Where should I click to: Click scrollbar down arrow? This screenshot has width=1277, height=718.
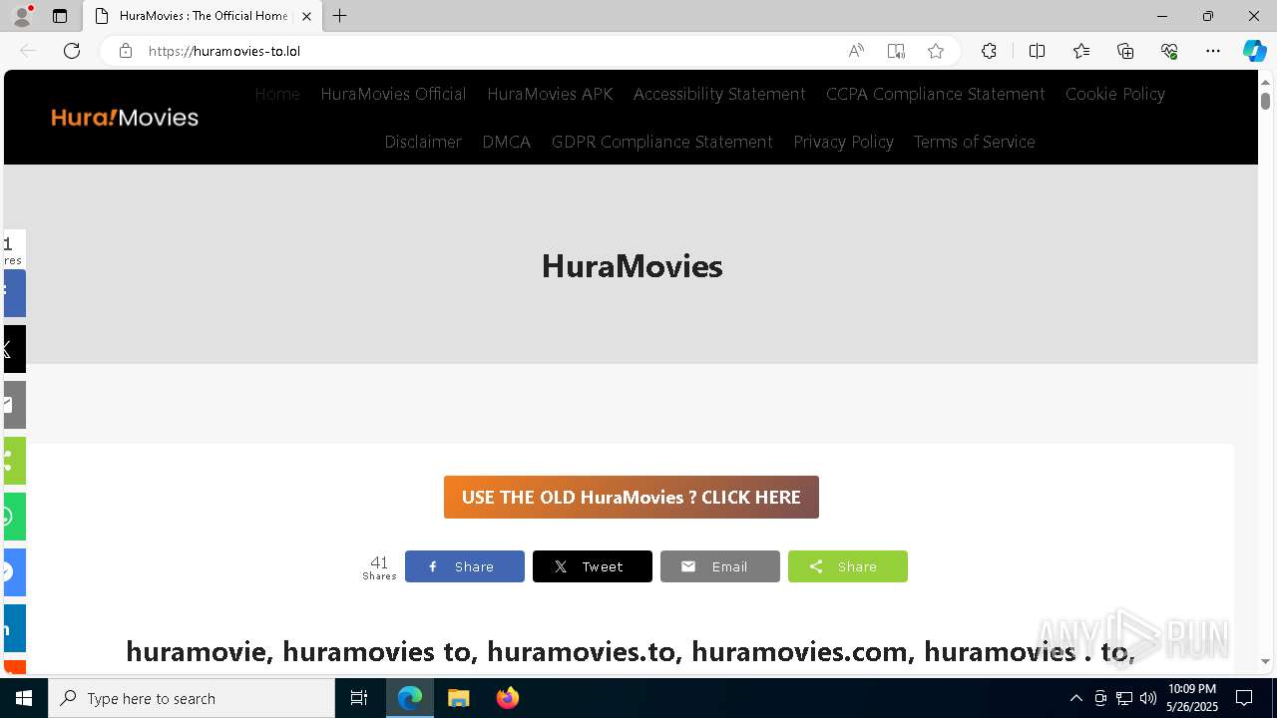(1265, 661)
